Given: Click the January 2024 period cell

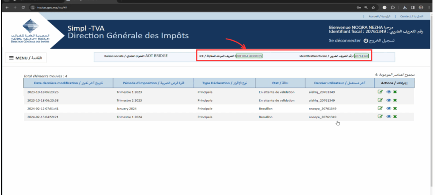Looking at the screenshot, I should pos(127,109).
